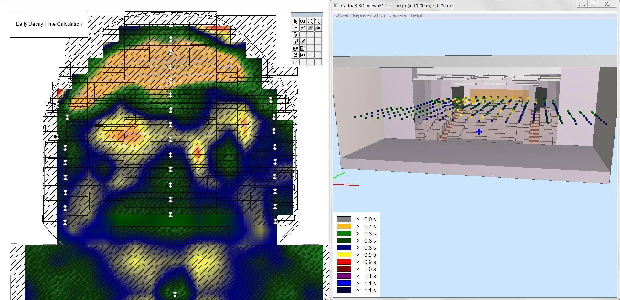The width and height of the screenshot is (620, 300).
Task: Click the Early Decay Time Calculation label
Action: click(49, 24)
